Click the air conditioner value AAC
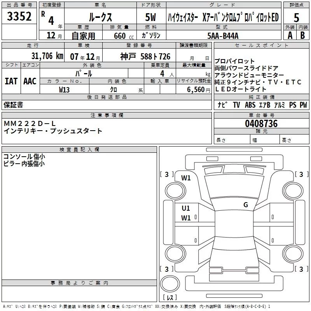Viewport: 311px width, 311px height. click(x=30, y=81)
